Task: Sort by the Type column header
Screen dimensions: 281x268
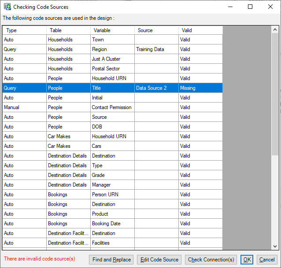Action: (x=24, y=30)
